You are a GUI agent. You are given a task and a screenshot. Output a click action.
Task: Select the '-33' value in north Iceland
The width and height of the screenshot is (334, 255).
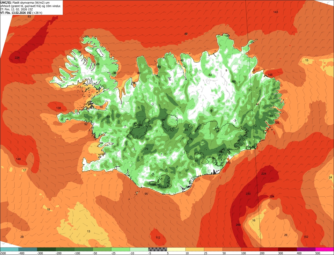[x=210, y=75]
